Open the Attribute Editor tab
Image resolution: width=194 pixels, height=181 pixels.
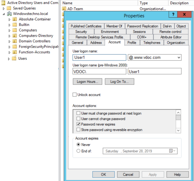pos(171,37)
